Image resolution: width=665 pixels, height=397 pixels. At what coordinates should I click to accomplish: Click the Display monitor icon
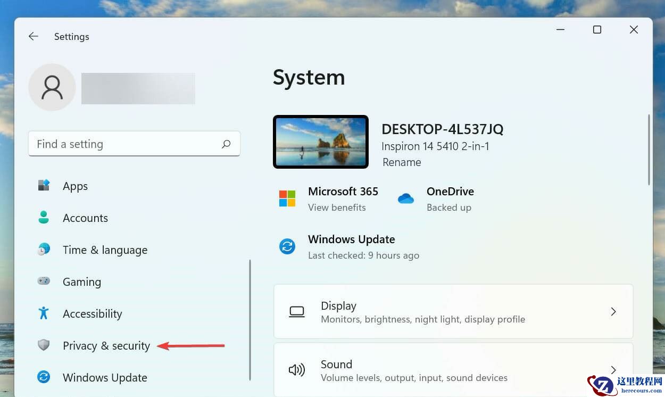coord(296,311)
